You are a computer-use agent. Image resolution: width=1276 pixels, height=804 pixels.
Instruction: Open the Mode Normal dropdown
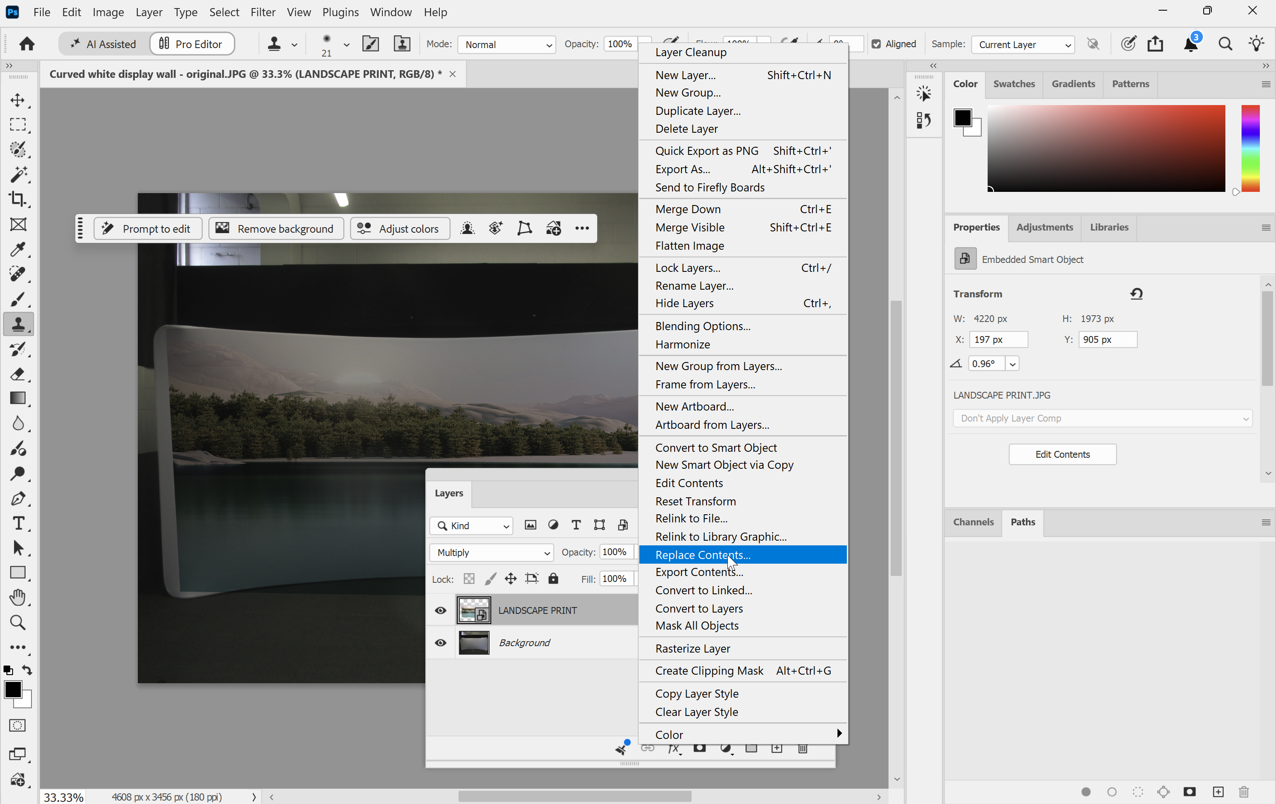pyautogui.click(x=507, y=45)
